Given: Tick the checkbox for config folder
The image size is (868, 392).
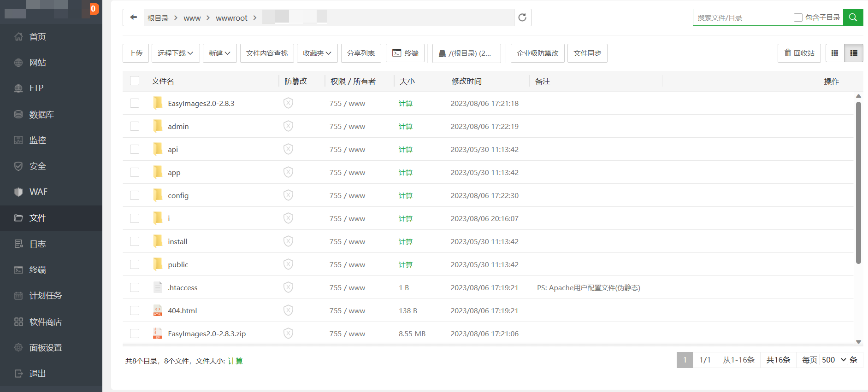Looking at the screenshot, I should tap(135, 195).
